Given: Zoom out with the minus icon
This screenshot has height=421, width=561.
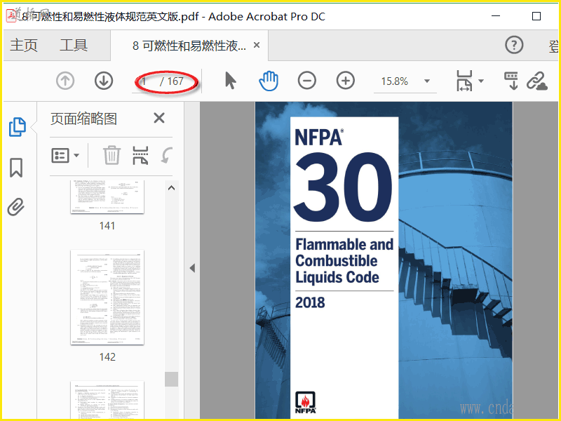Looking at the screenshot, I should (307, 80).
